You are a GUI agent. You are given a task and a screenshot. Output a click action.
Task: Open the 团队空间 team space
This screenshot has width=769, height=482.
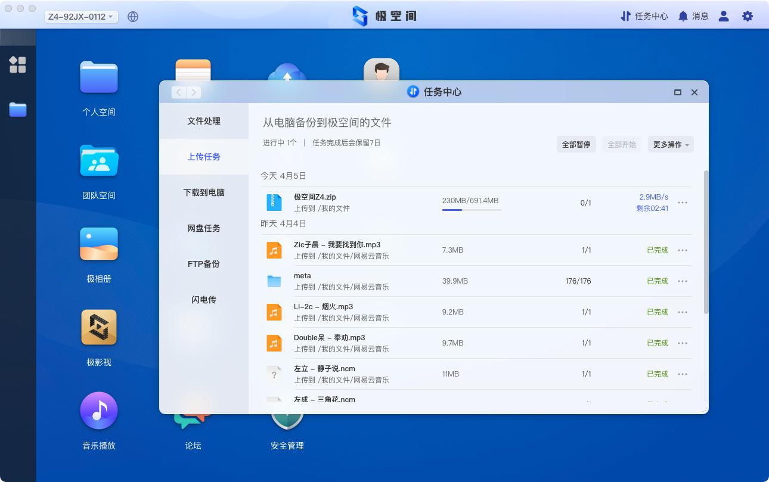click(99, 161)
